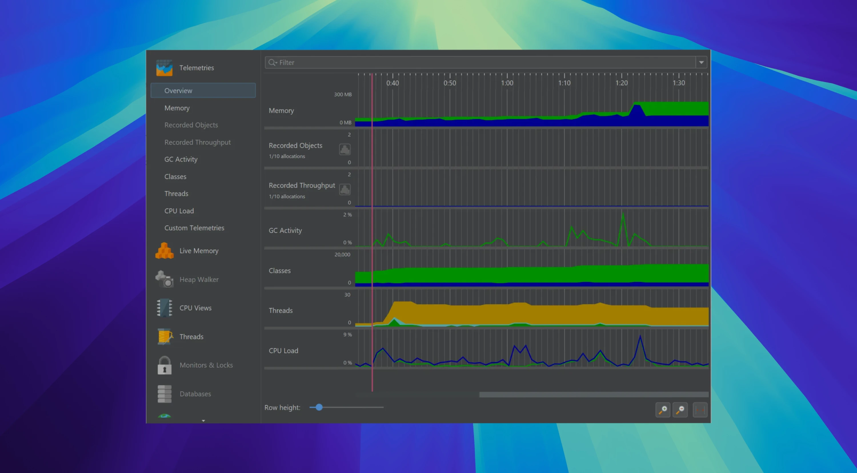Expand sidebar list with bottom arrow
This screenshot has width=857, height=473.
[203, 420]
